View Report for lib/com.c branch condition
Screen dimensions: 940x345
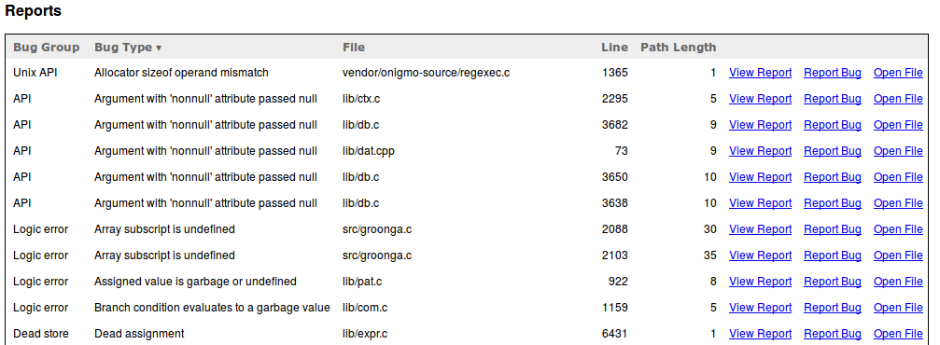coord(760,308)
